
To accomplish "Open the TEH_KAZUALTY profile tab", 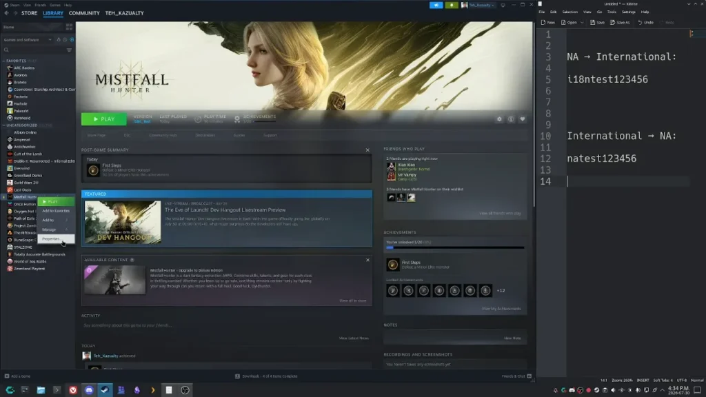I will tap(124, 13).
